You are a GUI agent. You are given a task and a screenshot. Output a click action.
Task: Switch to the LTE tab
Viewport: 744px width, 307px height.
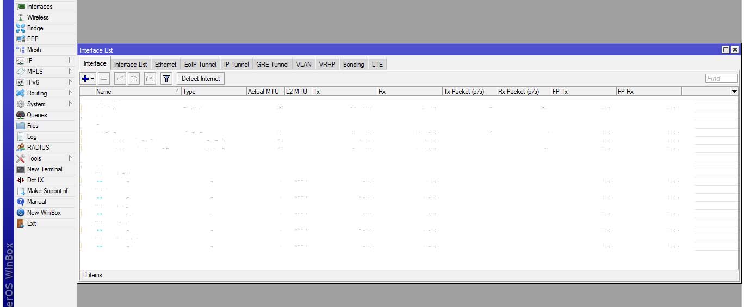click(x=377, y=64)
